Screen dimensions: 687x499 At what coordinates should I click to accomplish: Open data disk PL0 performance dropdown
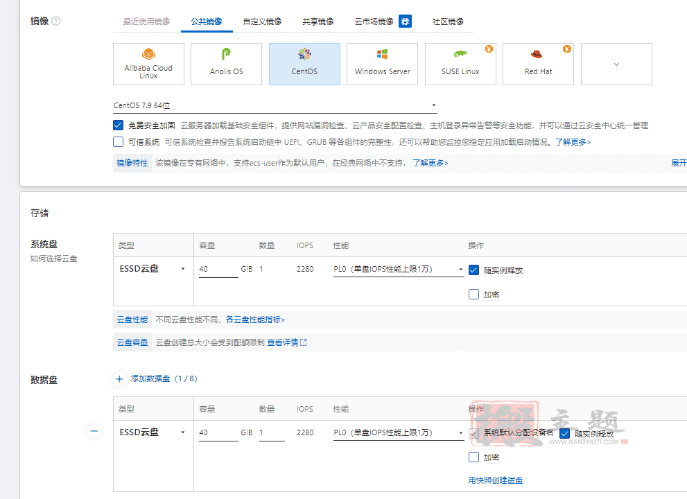point(399,432)
